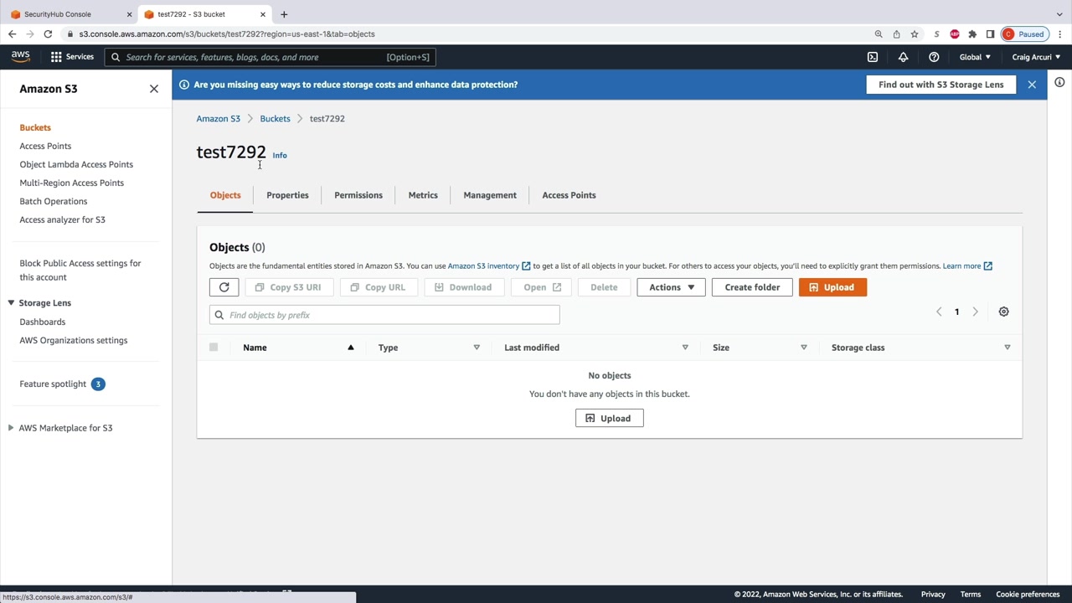Expand AWS Marketplace for S3 section

11,428
